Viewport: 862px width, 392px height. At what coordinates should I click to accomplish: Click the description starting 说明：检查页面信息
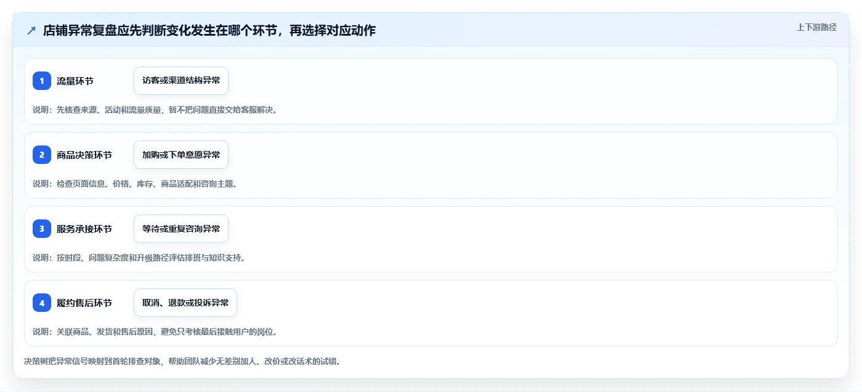[x=135, y=184]
